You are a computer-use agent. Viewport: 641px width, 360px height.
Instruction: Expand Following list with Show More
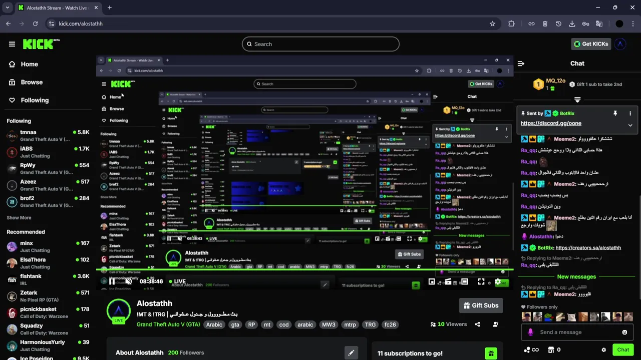[x=19, y=218]
